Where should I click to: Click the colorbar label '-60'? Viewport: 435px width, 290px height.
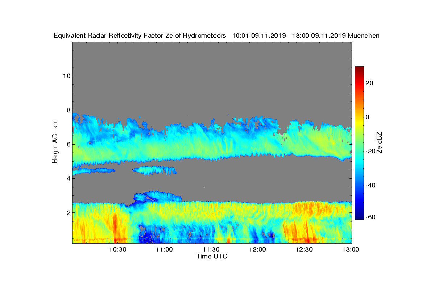tap(371, 217)
